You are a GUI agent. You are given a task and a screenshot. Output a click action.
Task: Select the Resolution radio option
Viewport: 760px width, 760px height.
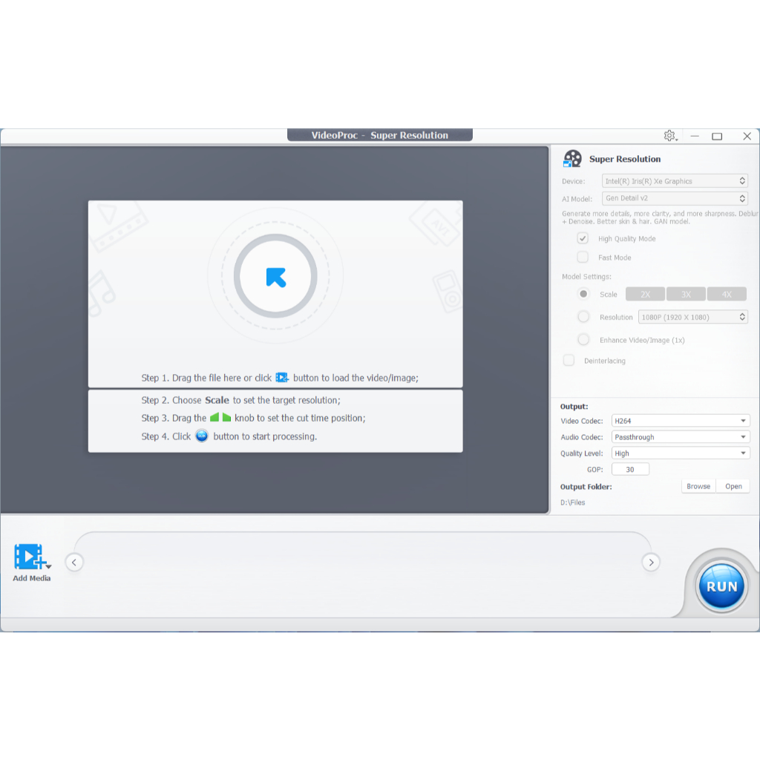point(583,317)
